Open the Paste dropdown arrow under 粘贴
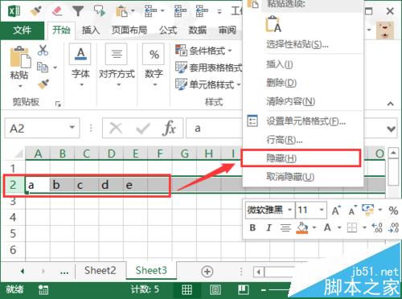The height and width of the screenshot is (299, 402). [x=20, y=86]
